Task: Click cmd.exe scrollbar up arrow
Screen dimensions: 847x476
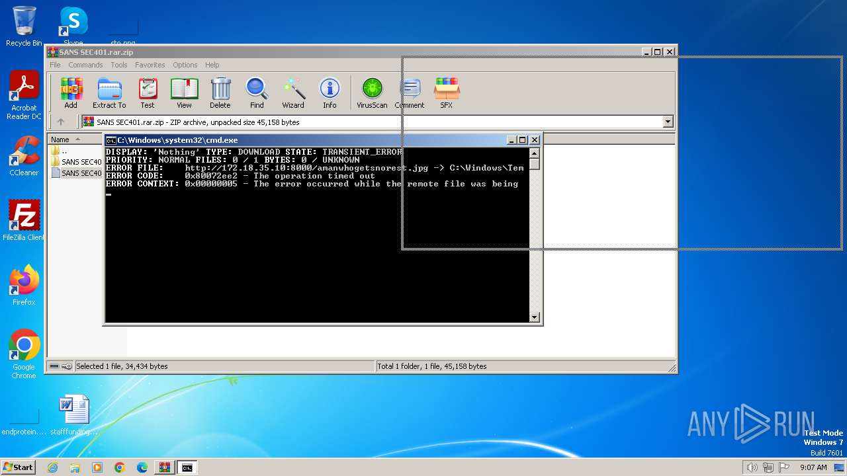Action: click(x=535, y=153)
